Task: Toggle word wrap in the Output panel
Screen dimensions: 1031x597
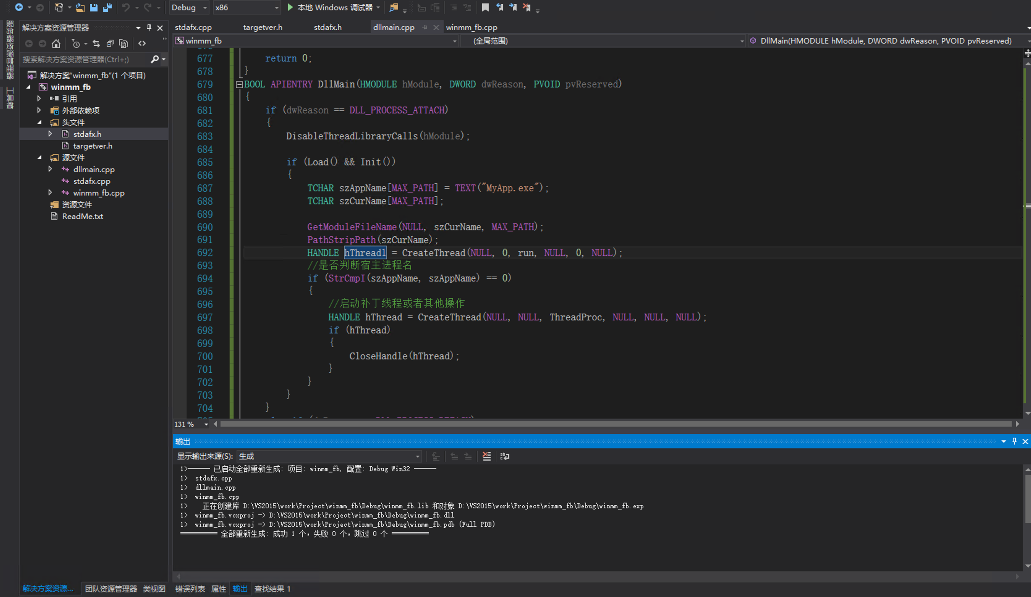Action: [x=505, y=456]
